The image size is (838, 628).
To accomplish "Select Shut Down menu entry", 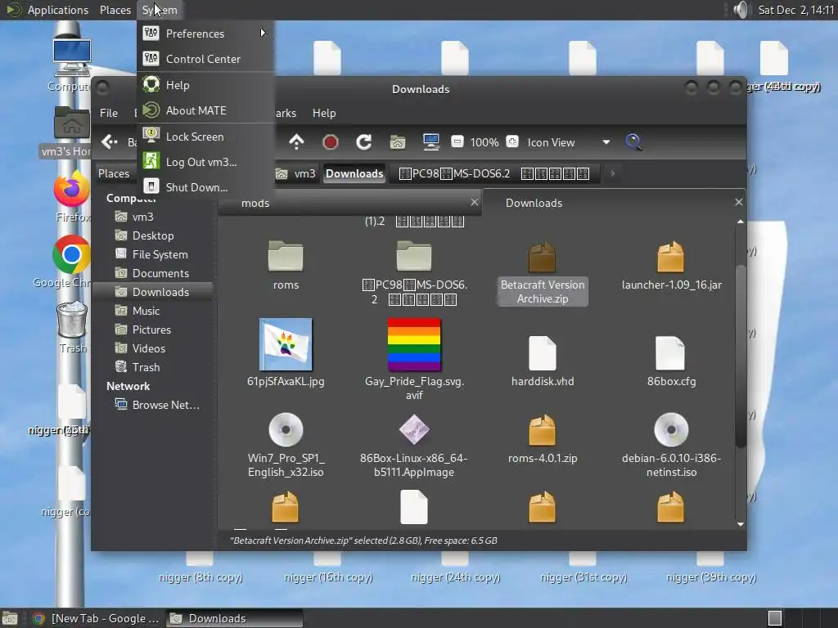I will pos(205,187).
